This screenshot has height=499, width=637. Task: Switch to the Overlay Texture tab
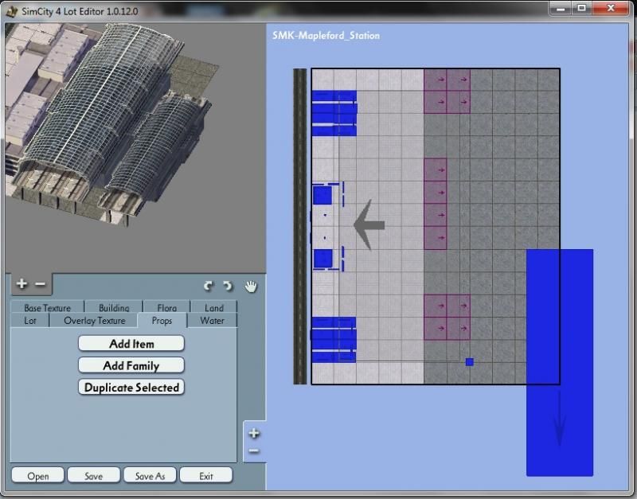94,321
